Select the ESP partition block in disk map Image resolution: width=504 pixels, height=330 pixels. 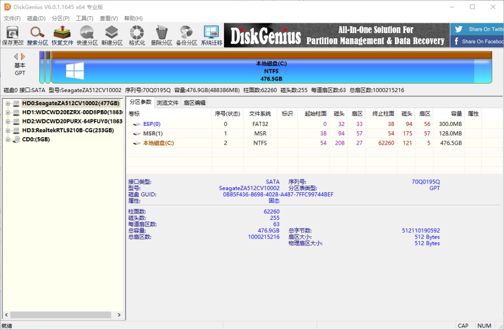42,67
